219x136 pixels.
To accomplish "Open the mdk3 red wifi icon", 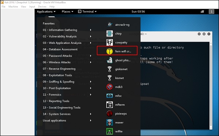I will point(109,87).
